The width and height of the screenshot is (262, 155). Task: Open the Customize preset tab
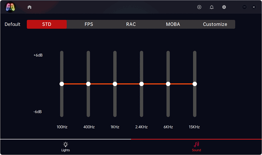[215, 24]
